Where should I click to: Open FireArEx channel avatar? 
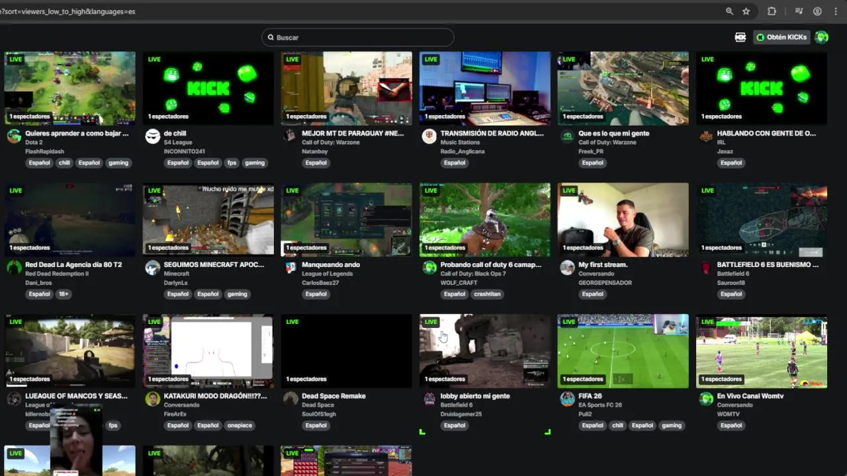[153, 399]
